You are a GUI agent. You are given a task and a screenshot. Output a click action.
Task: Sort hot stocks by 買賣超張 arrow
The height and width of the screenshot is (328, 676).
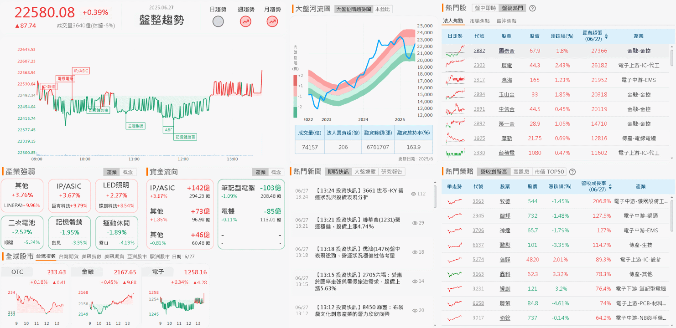[606, 36]
